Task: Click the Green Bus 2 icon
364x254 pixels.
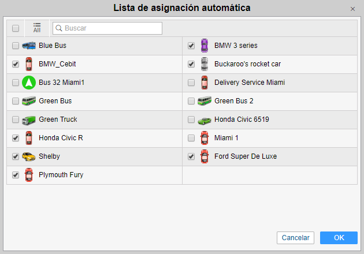Action: pyautogui.click(x=204, y=101)
